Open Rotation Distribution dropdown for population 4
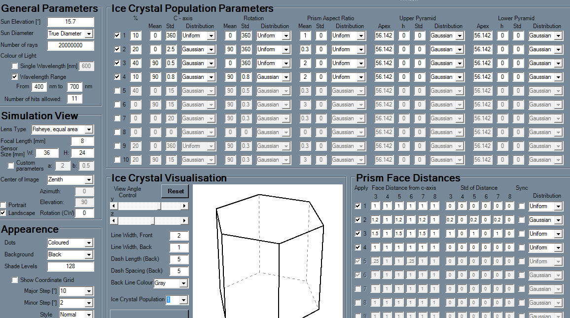Viewport: 570px width, 318px height. [x=286, y=77]
